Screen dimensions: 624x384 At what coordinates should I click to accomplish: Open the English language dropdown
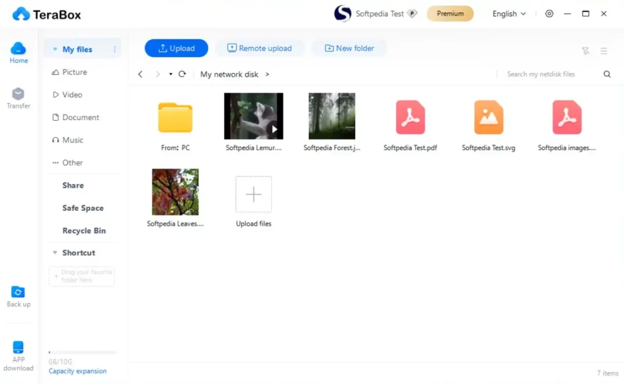point(509,13)
